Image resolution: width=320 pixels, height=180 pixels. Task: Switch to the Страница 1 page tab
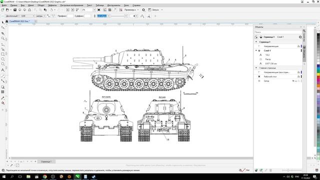[46, 161]
